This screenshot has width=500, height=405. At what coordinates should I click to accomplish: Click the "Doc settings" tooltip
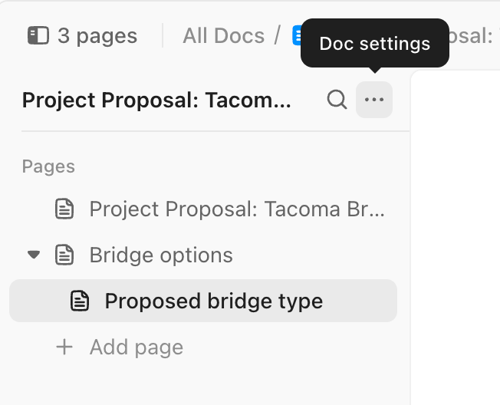click(x=374, y=44)
